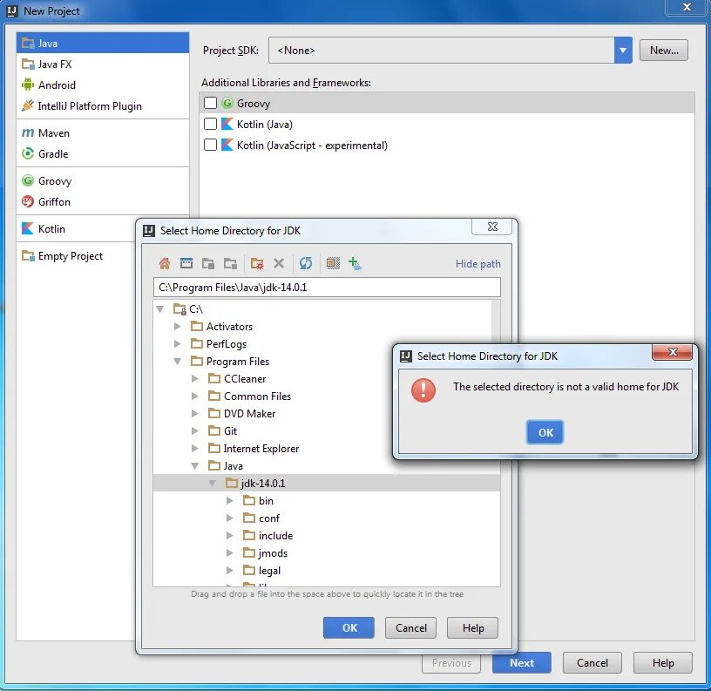711x691 pixels.
Task: Click New... button next to Project SDK
Action: (x=664, y=50)
